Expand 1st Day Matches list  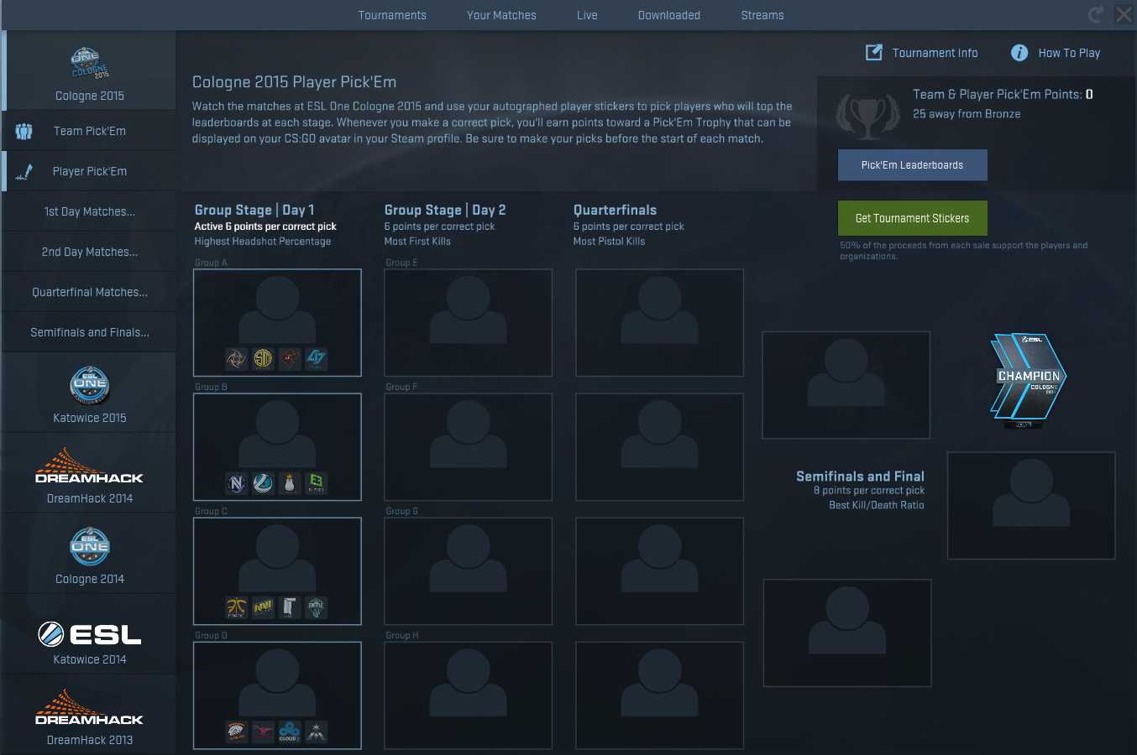(x=89, y=211)
